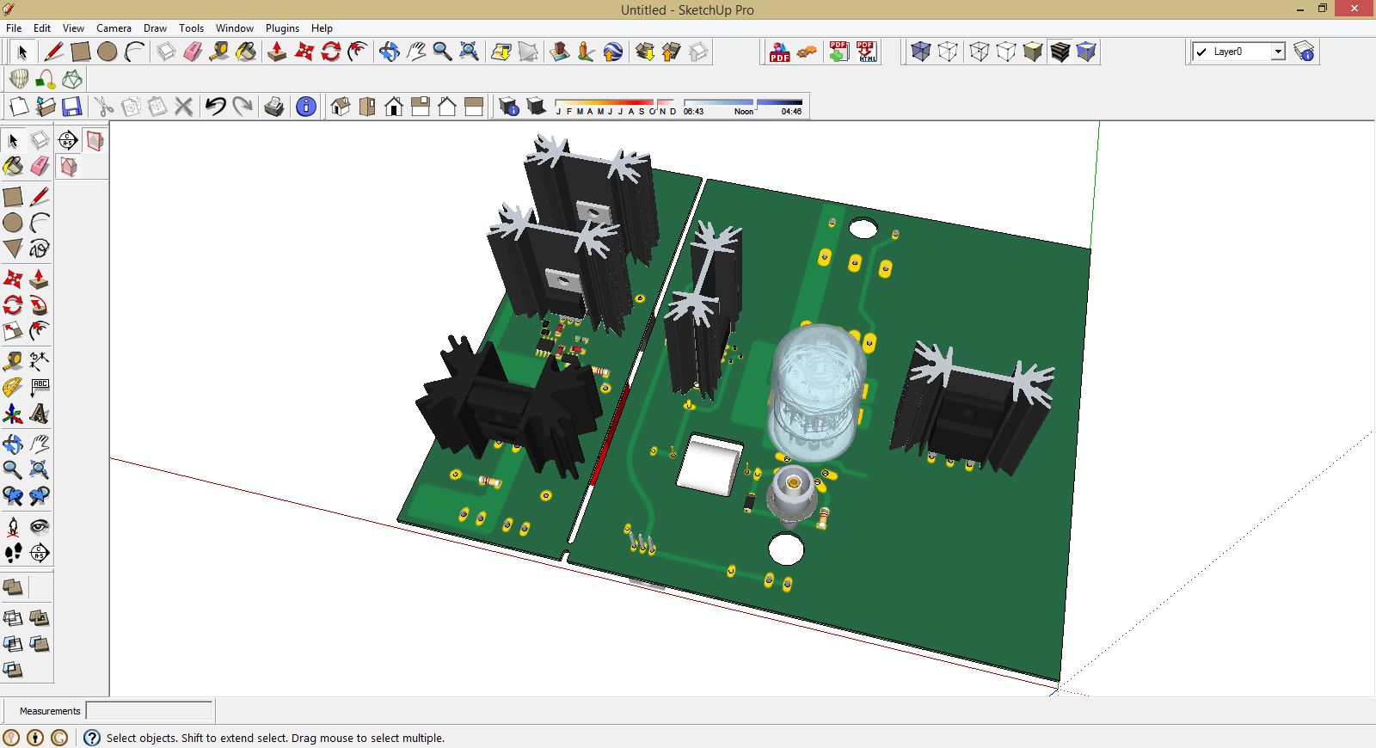1376x748 pixels.
Task: Click the white square component on board
Action: [709, 465]
